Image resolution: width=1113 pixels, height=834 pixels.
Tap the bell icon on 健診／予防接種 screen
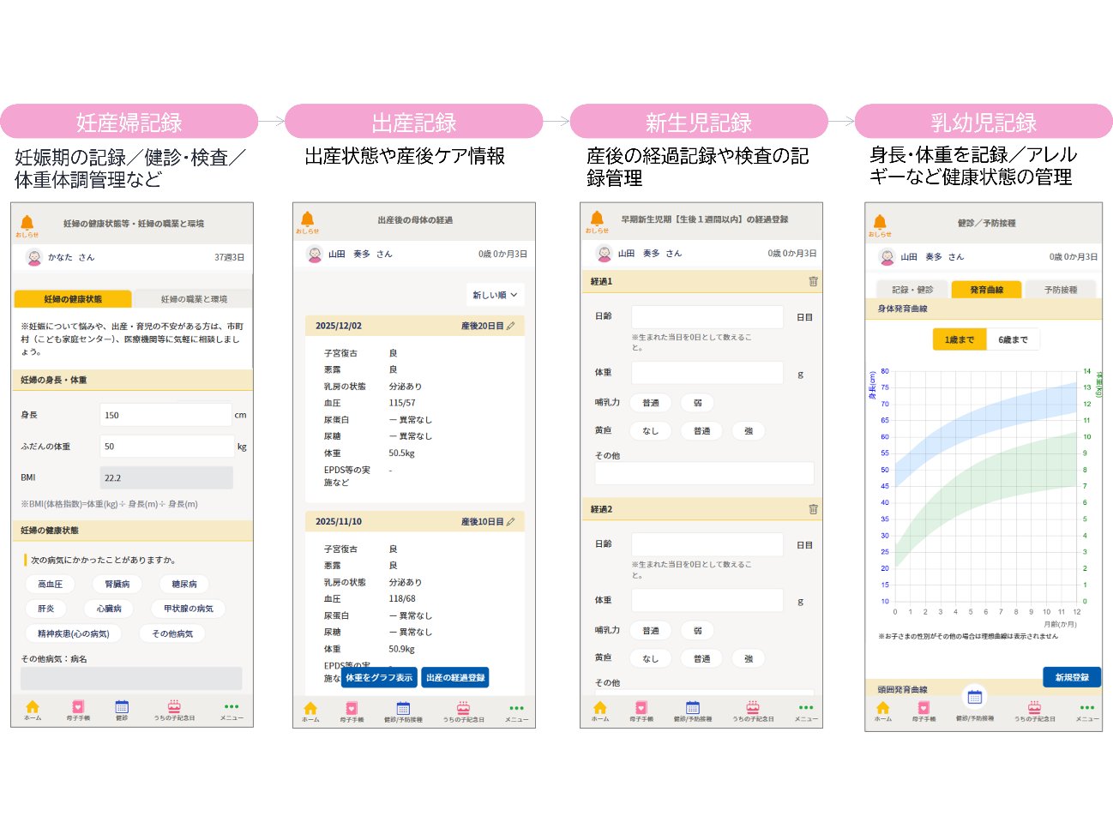coord(879,223)
